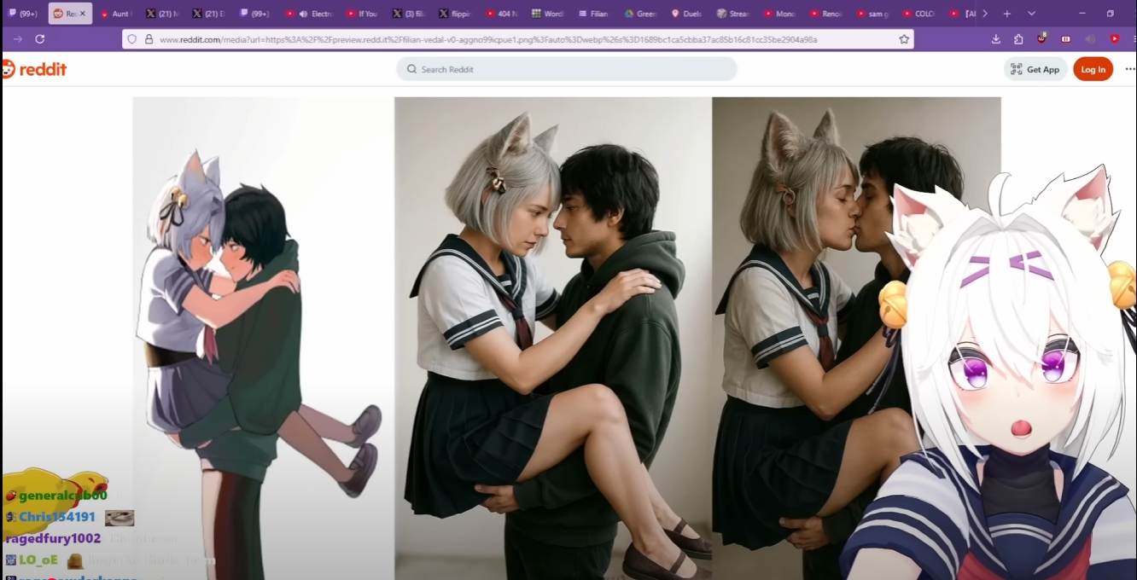1137x580 pixels.
Task: Switch to the COLO YouTube tab
Action: (918, 14)
